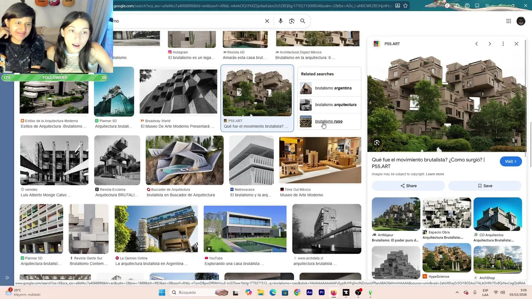The image size is (532, 299).
Task: Click the install app icon in address bar
Action: (398, 6)
